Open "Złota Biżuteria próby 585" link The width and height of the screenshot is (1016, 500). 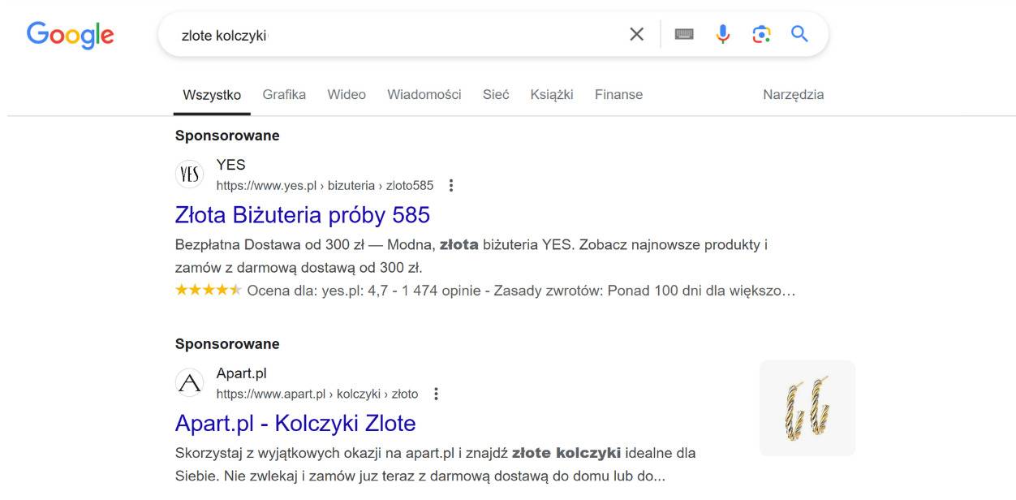pyautogui.click(x=302, y=215)
